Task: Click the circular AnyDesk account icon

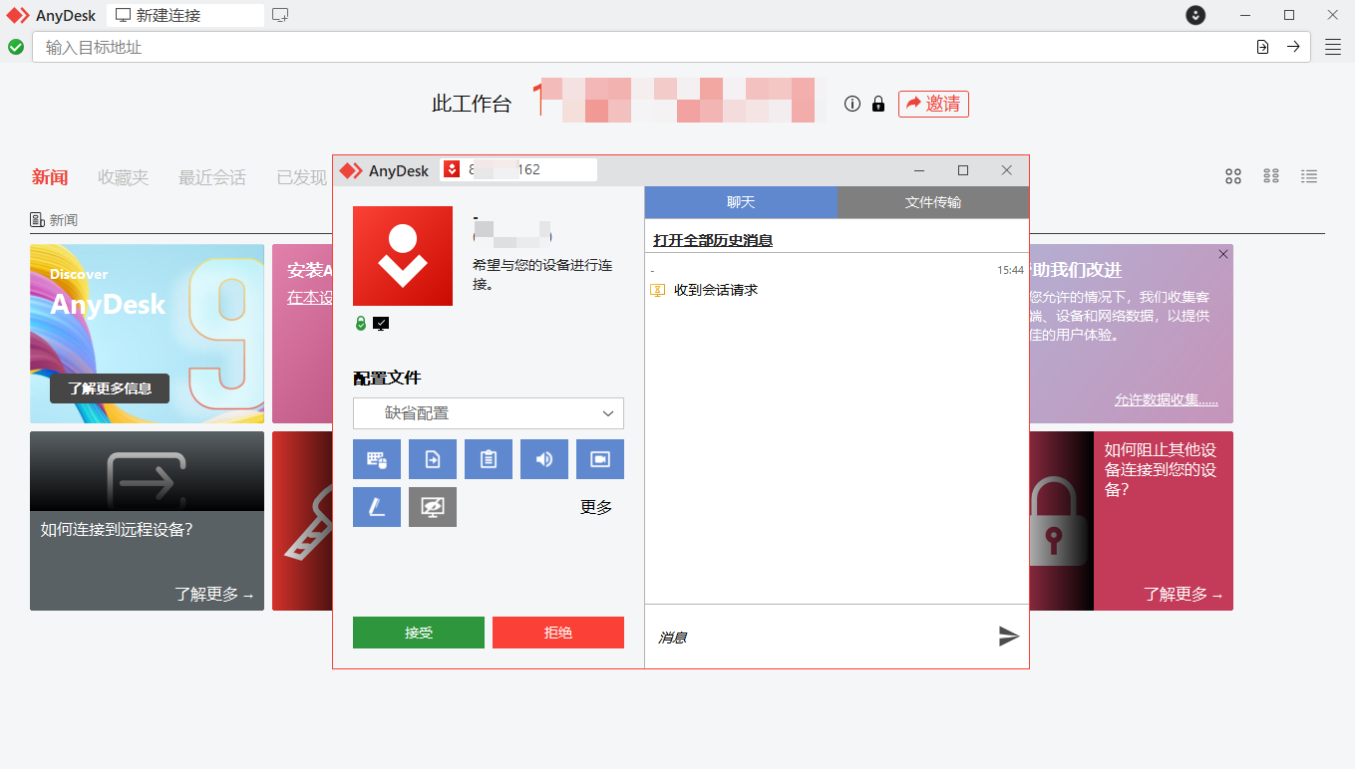Action: pyautogui.click(x=1195, y=15)
